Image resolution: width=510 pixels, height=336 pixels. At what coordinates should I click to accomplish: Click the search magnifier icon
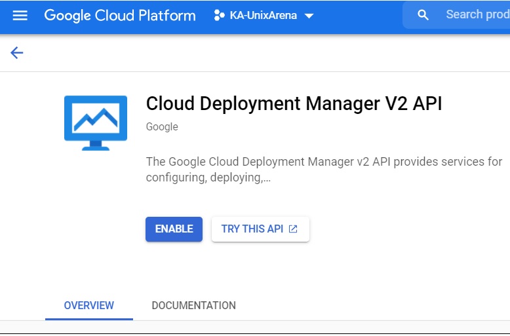[x=423, y=15]
